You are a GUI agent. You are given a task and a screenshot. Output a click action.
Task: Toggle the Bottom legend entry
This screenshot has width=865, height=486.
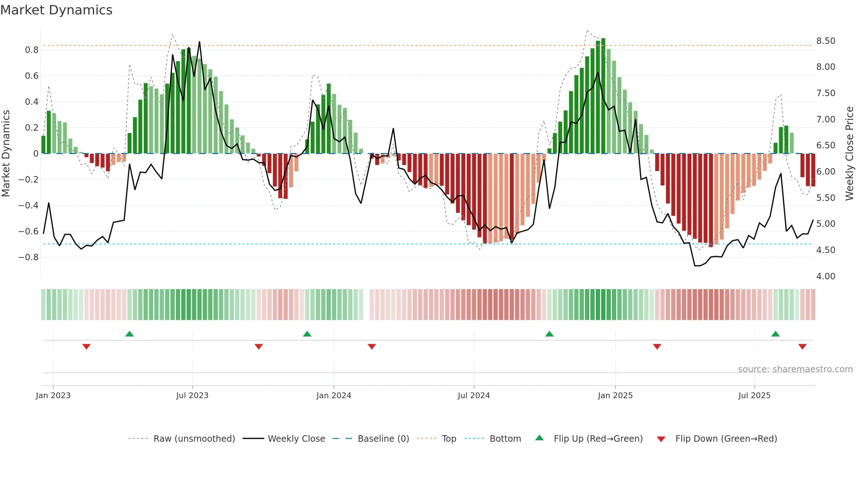coord(493,438)
